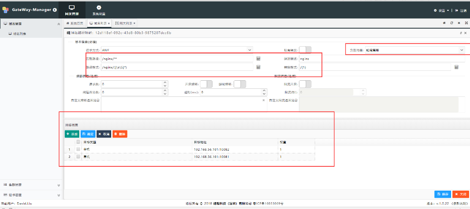This screenshot has height=209, width=470.
Task: Click the request count number field
Action: pos(132,84)
